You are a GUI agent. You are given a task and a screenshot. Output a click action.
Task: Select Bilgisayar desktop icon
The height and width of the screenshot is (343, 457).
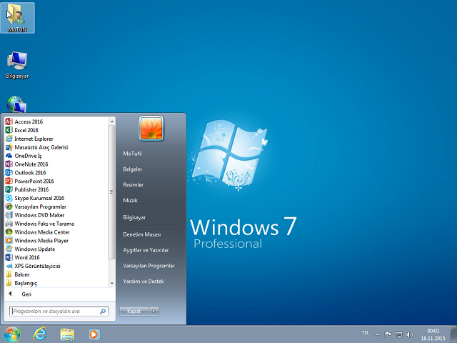(x=17, y=65)
